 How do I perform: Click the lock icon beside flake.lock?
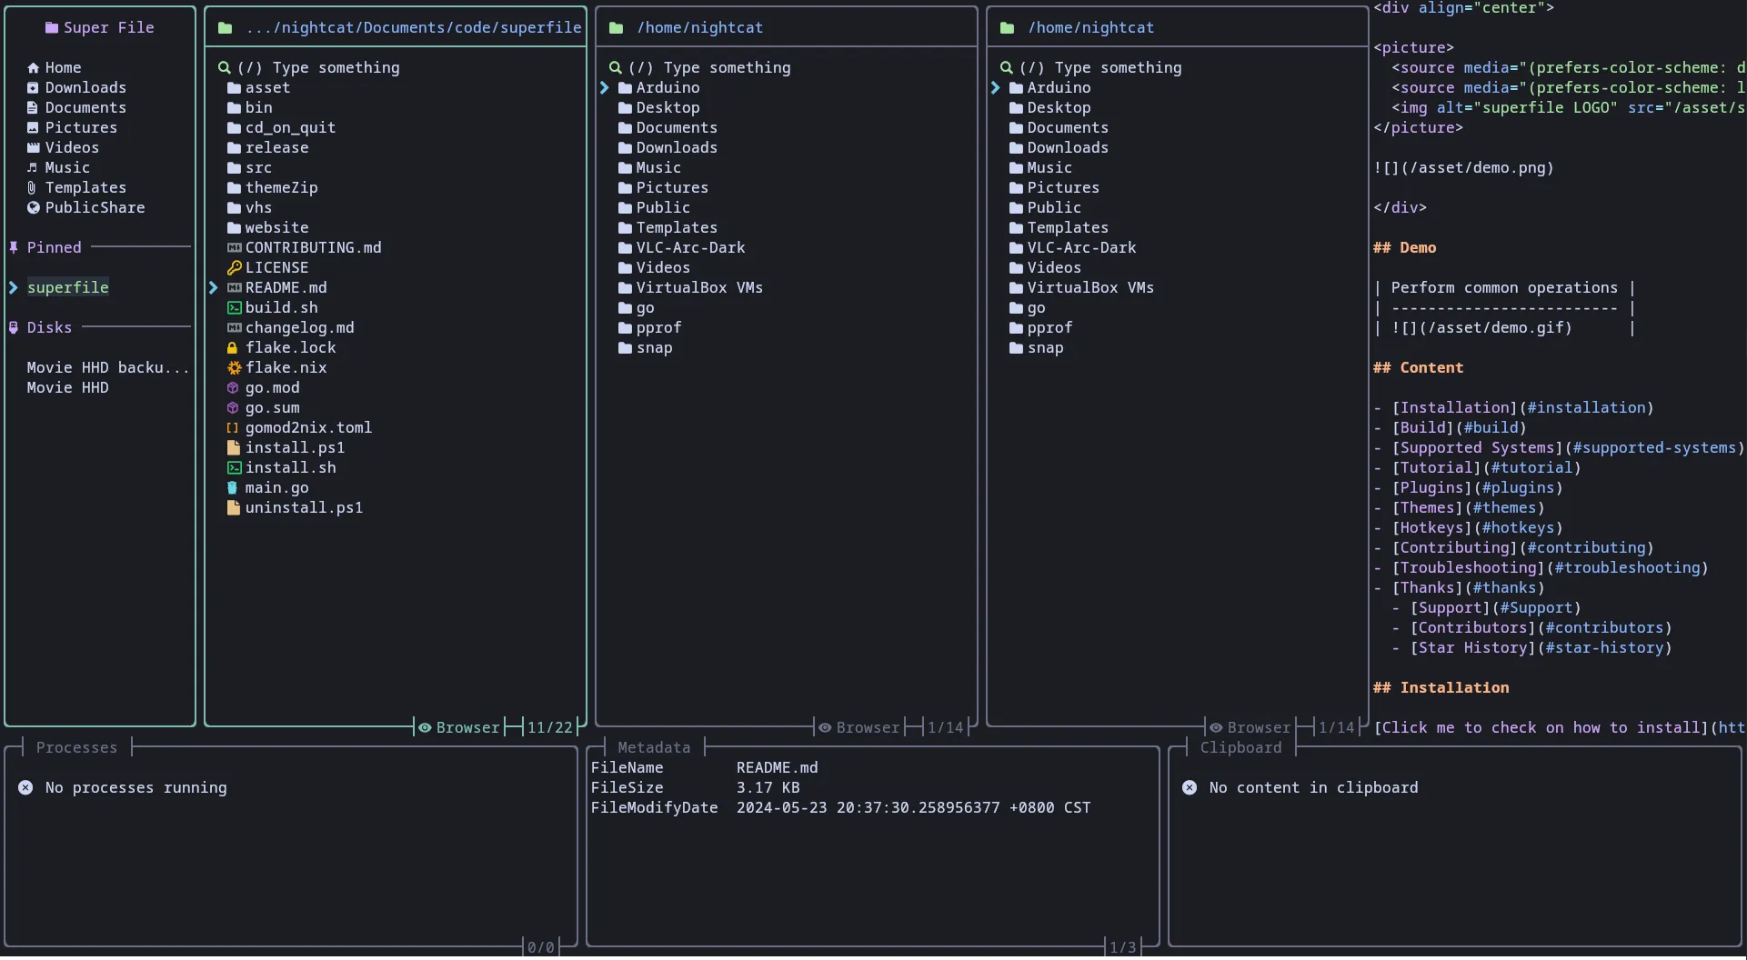[x=233, y=347]
